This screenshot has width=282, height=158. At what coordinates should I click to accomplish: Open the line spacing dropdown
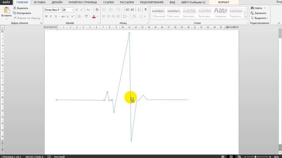[x=126, y=17]
